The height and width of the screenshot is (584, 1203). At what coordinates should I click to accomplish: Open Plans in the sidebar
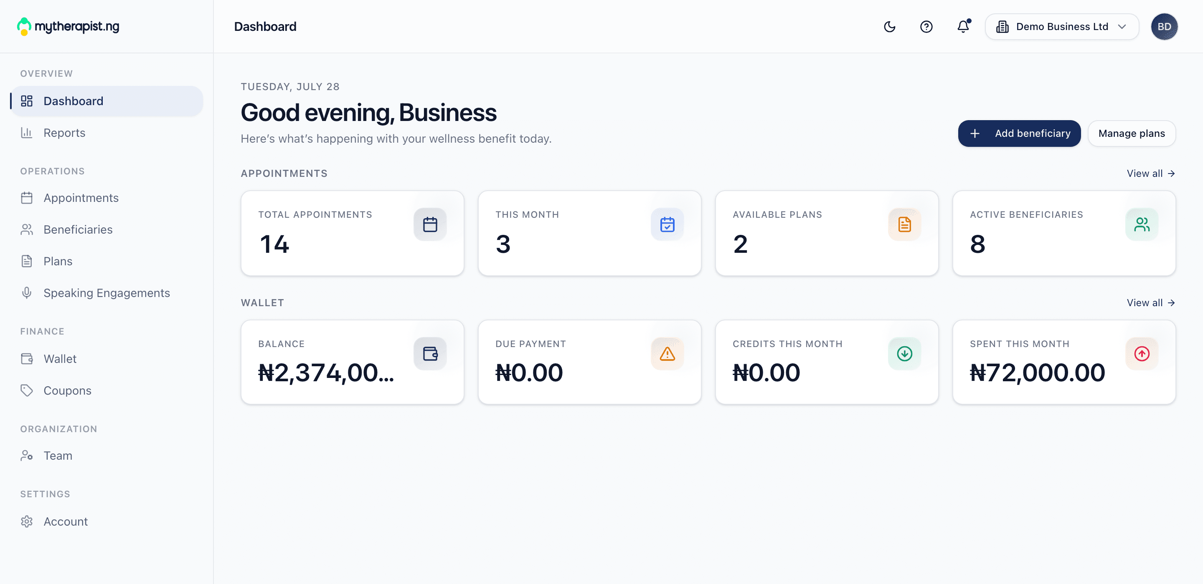click(107, 261)
